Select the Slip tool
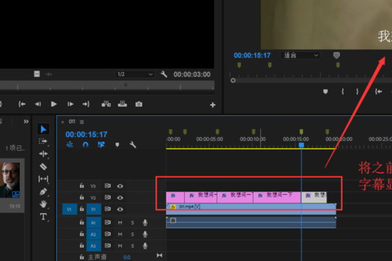Viewport: 392px width, 261px height. pyautogui.click(x=43, y=179)
